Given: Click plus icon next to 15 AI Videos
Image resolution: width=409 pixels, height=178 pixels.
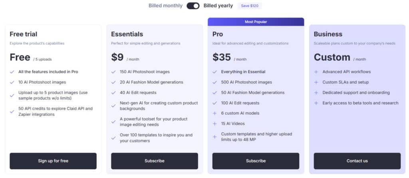Looking at the screenshot, I should [x=215, y=124].
